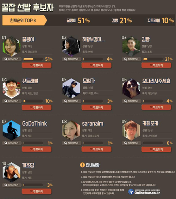Vote for GoDoThink candidate
Screen dimensions: 176x199
(x=37, y=149)
